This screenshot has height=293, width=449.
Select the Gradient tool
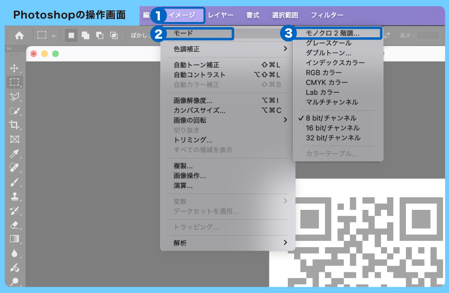(14, 239)
